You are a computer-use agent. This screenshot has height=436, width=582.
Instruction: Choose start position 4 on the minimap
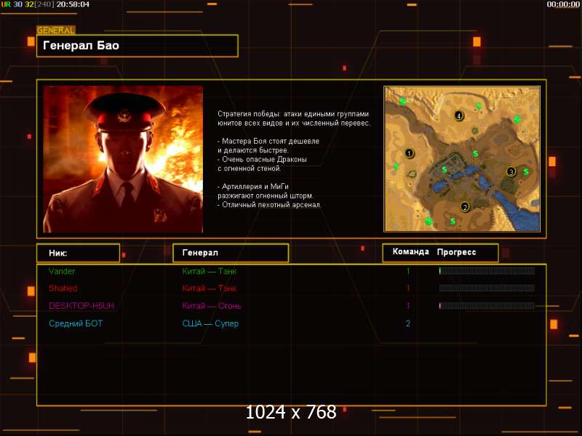458,116
